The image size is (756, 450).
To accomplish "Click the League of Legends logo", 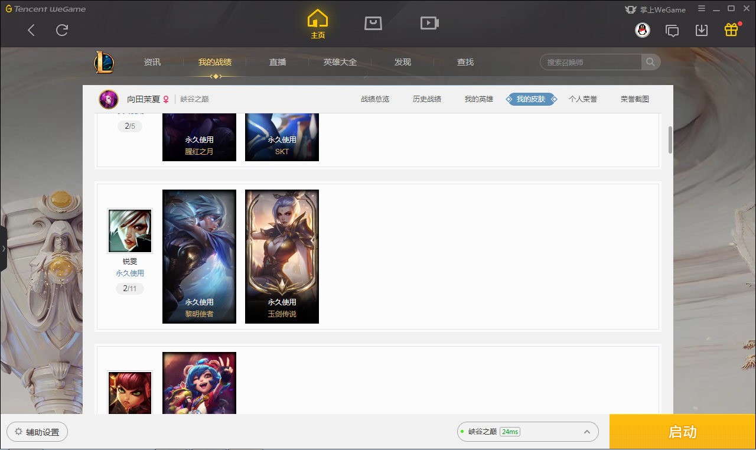I will pos(104,62).
